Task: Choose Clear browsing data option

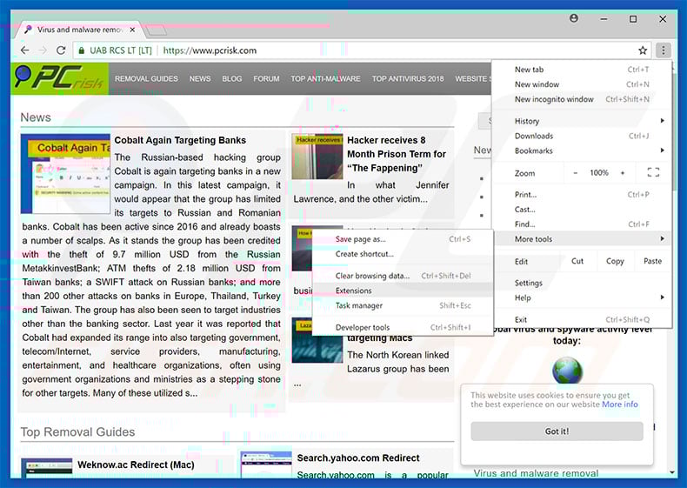Action: tap(372, 276)
